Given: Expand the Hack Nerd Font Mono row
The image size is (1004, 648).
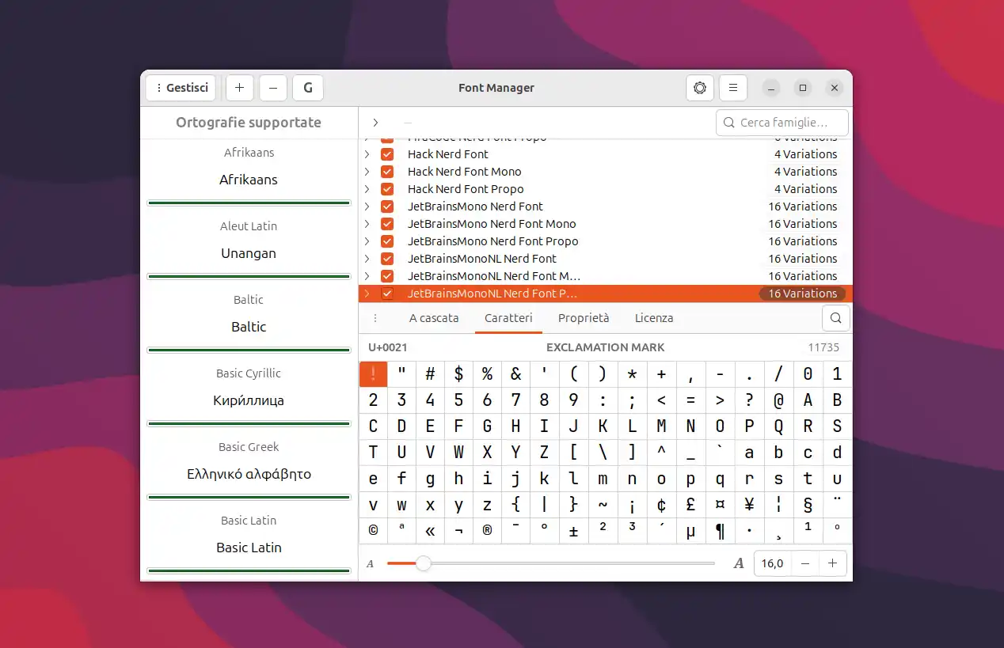Looking at the screenshot, I should pyautogui.click(x=367, y=172).
